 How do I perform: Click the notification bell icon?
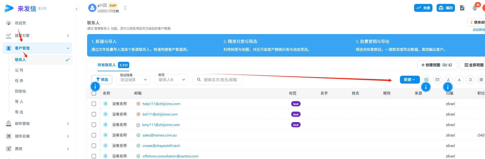pos(475,8)
